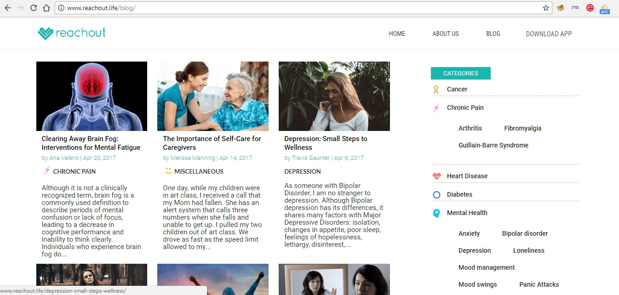Click the Chronic Pain lightning bolt icon in sidebar
The image size is (619, 295).
coord(436,108)
